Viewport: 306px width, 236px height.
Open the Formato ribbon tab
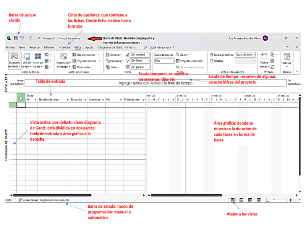point(129,47)
